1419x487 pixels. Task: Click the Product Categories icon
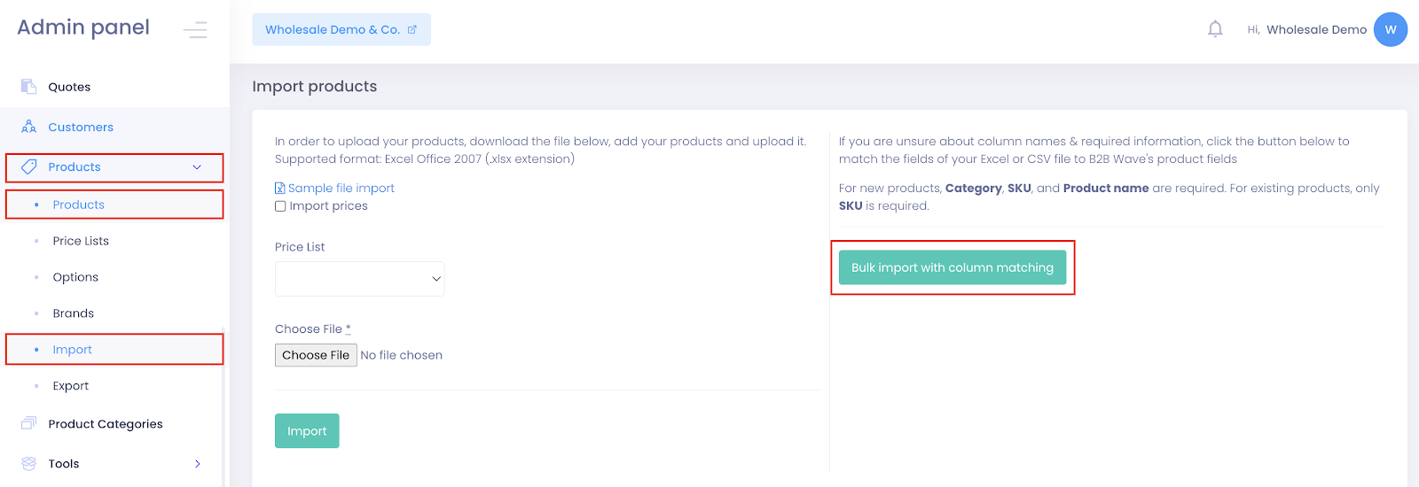pyautogui.click(x=28, y=423)
